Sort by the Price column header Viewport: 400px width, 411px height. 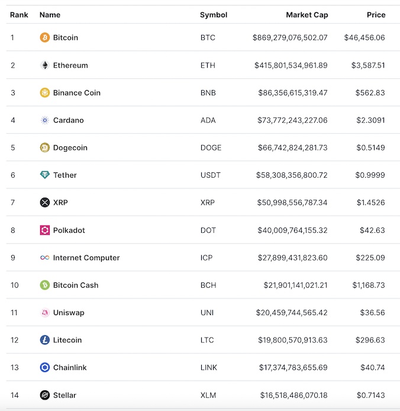click(x=376, y=15)
